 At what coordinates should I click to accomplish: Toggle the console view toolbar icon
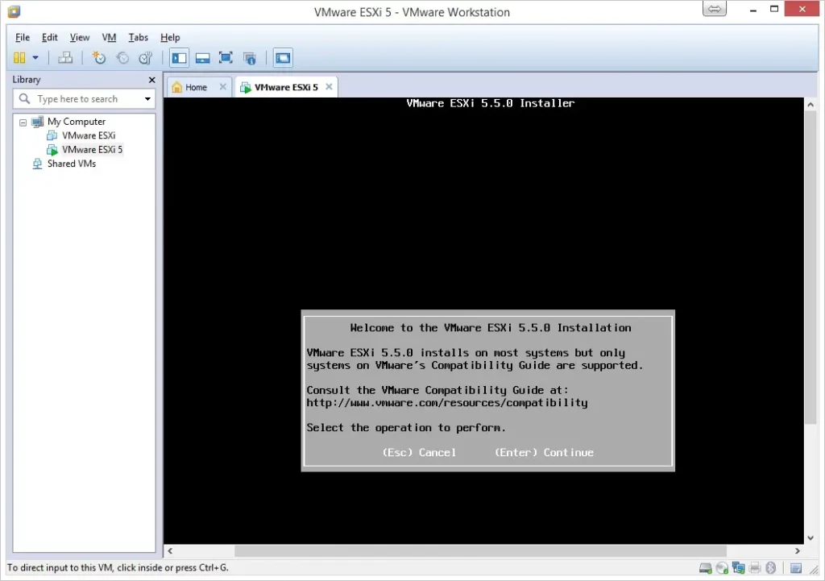pyautogui.click(x=283, y=58)
